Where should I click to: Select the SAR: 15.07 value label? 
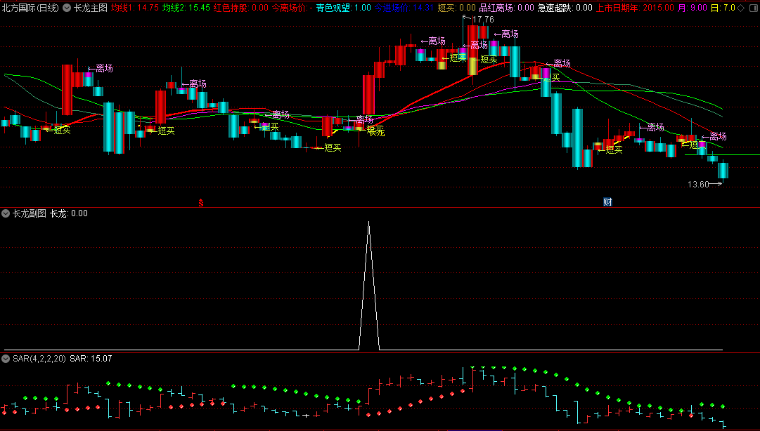coord(91,359)
